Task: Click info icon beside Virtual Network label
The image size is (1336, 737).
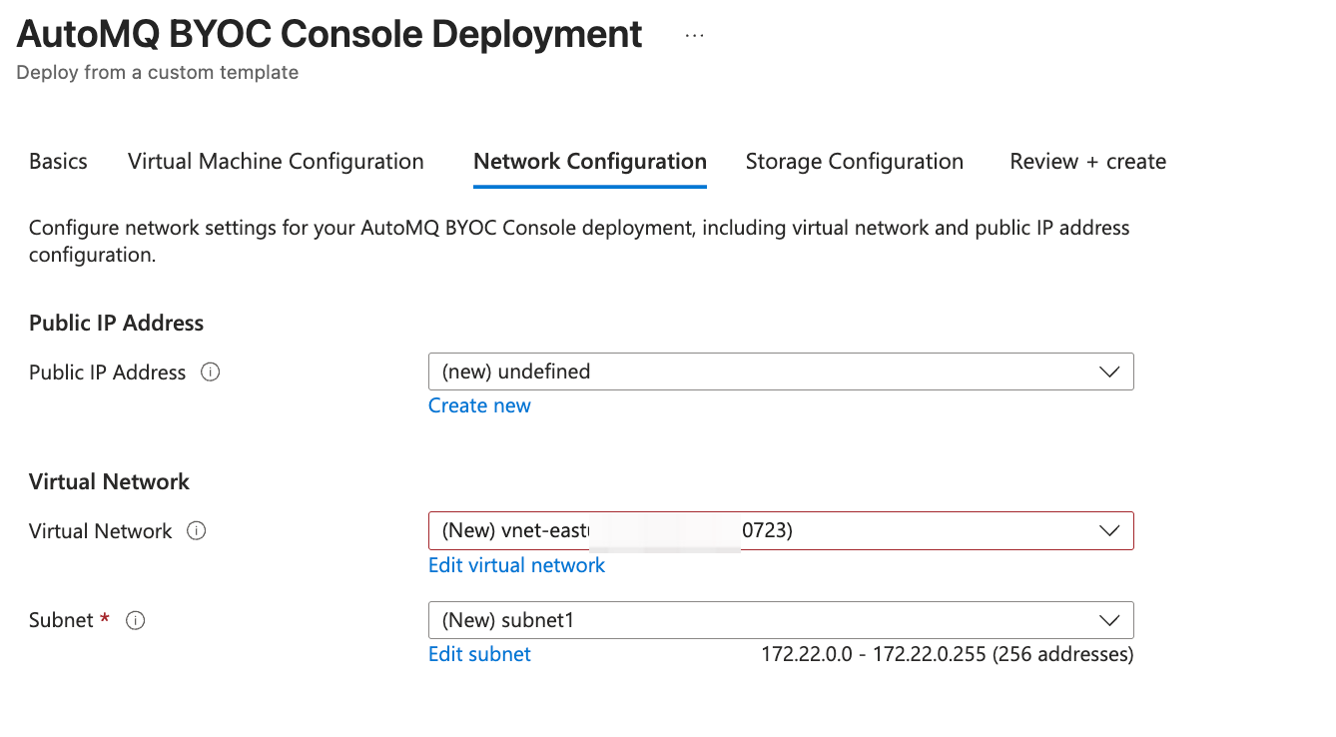Action: point(197,531)
